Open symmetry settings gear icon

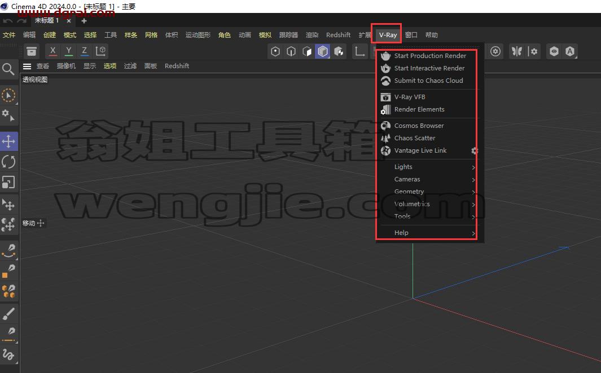[533, 51]
